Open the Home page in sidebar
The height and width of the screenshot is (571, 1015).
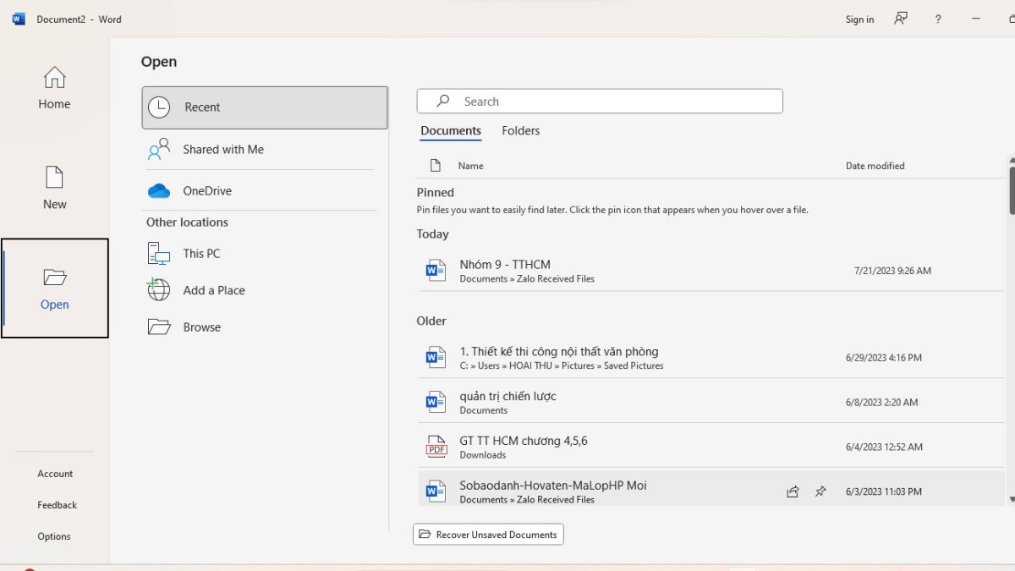[54, 88]
